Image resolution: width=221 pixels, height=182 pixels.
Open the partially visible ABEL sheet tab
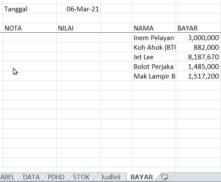click(x=8, y=177)
